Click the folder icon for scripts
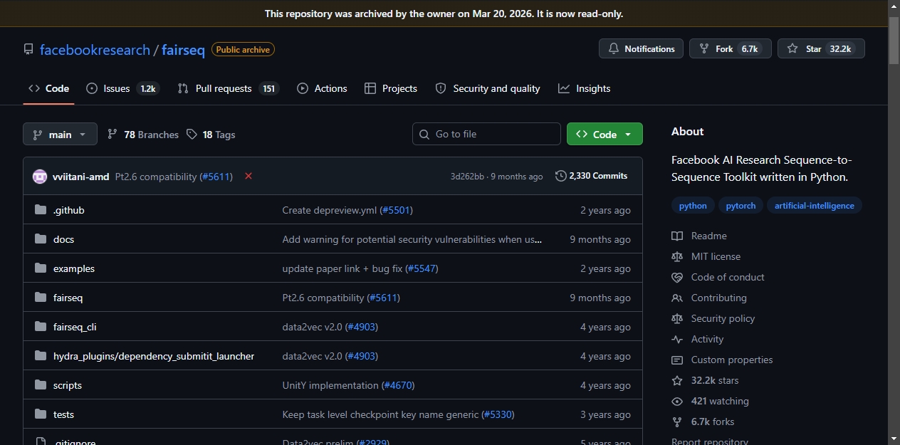 [40, 385]
